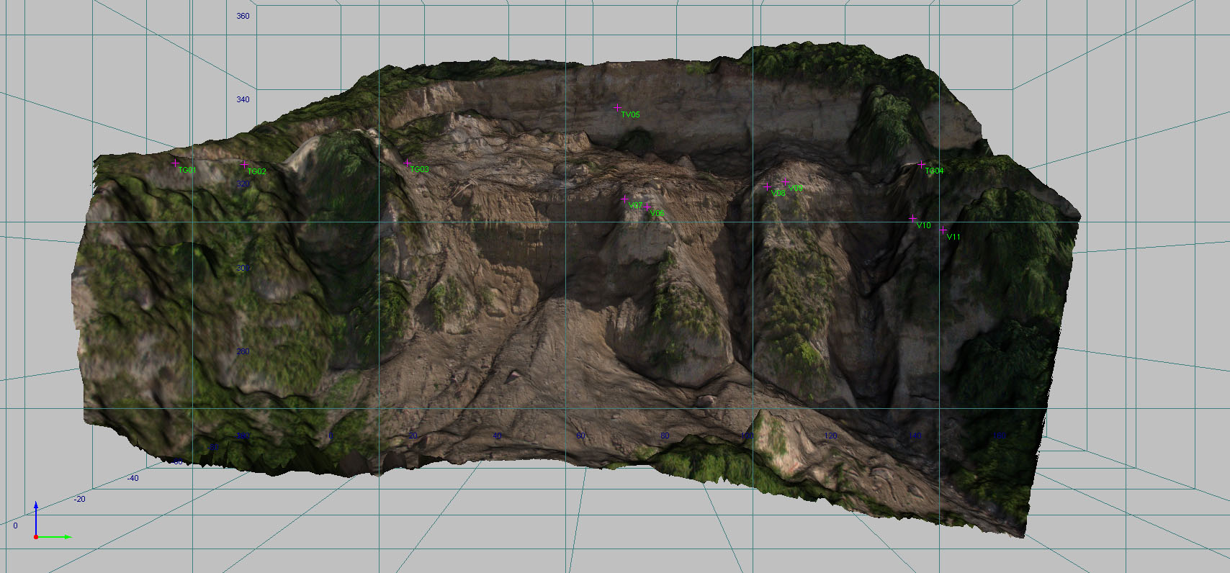This screenshot has width=1230, height=573.
Task: Click the 40 tick on the horizontal axis
Action: (x=497, y=436)
